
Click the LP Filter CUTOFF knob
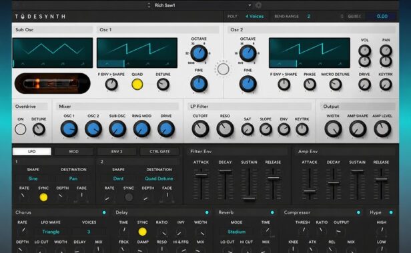200,128
